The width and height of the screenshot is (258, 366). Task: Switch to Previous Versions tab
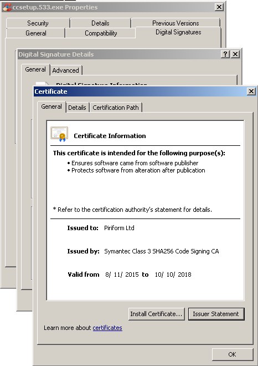coord(176,23)
